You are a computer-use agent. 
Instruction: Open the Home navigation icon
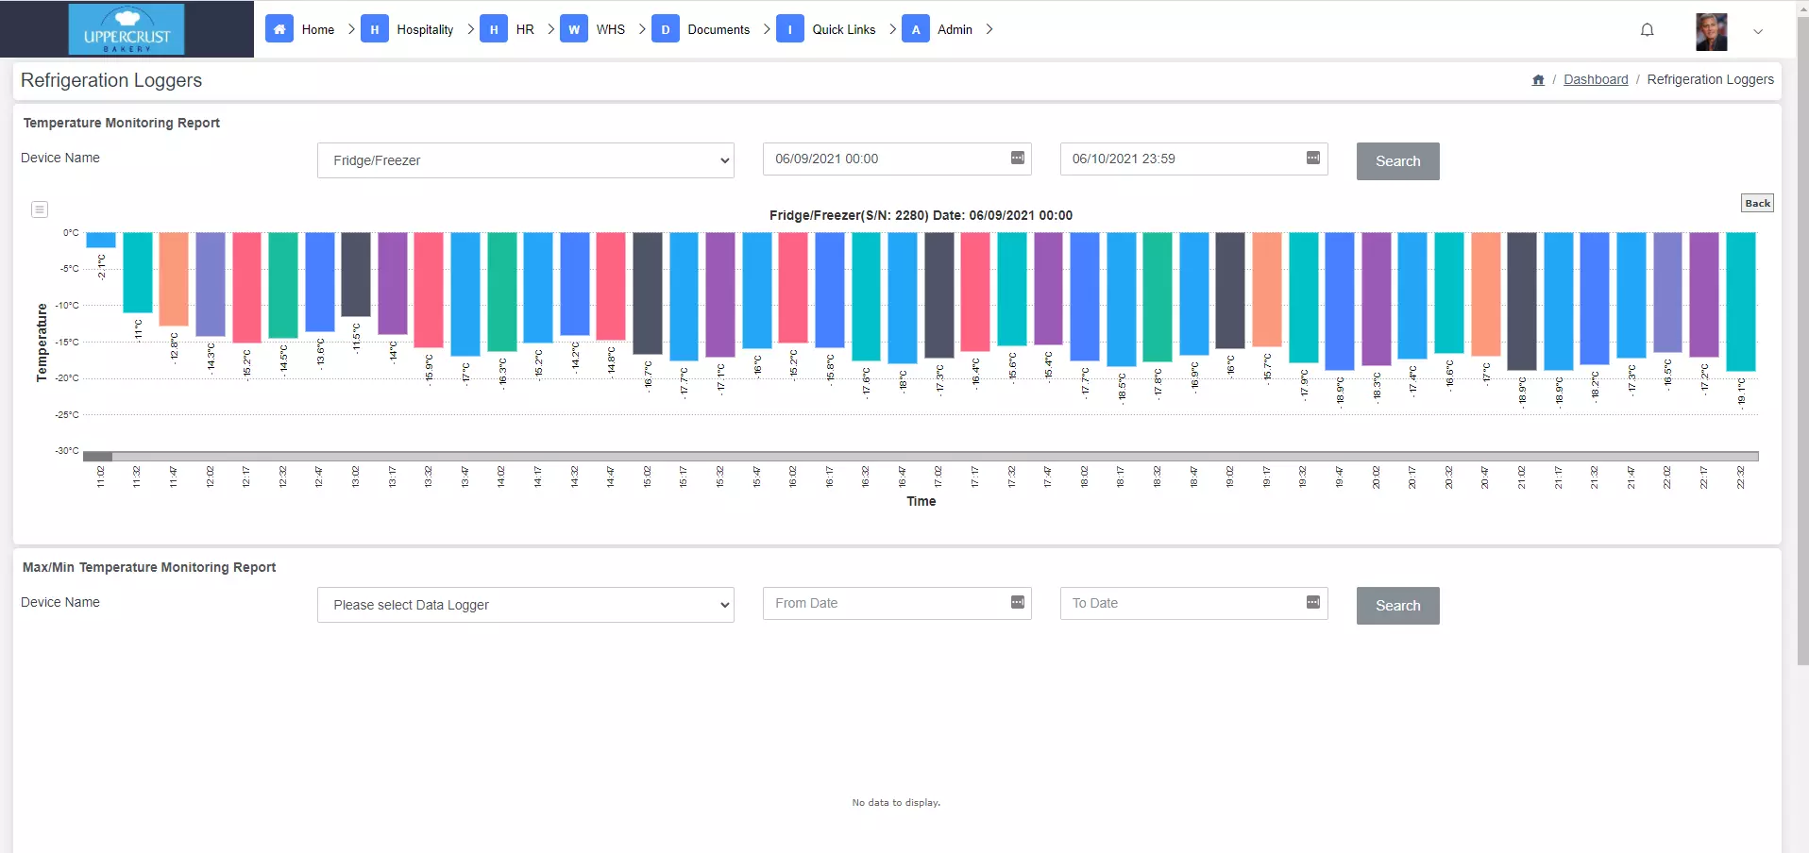[279, 29]
